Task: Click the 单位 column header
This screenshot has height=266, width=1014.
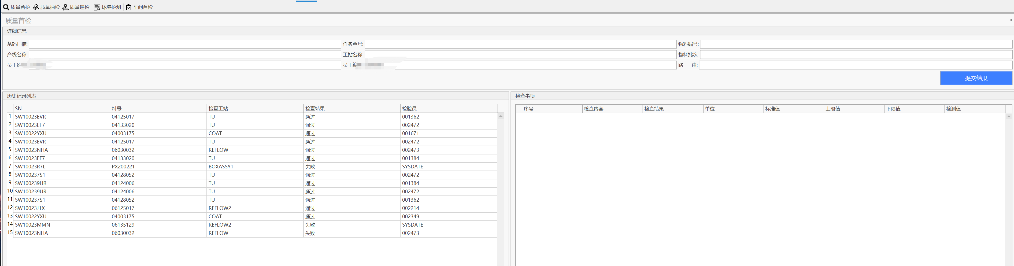Action: 733,109
